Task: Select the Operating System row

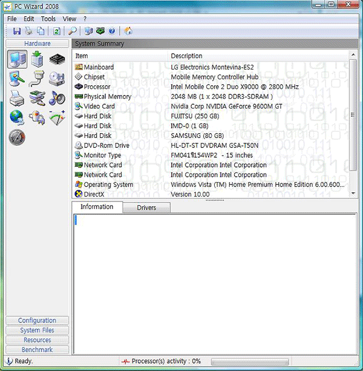Action: pyautogui.click(x=108, y=185)
